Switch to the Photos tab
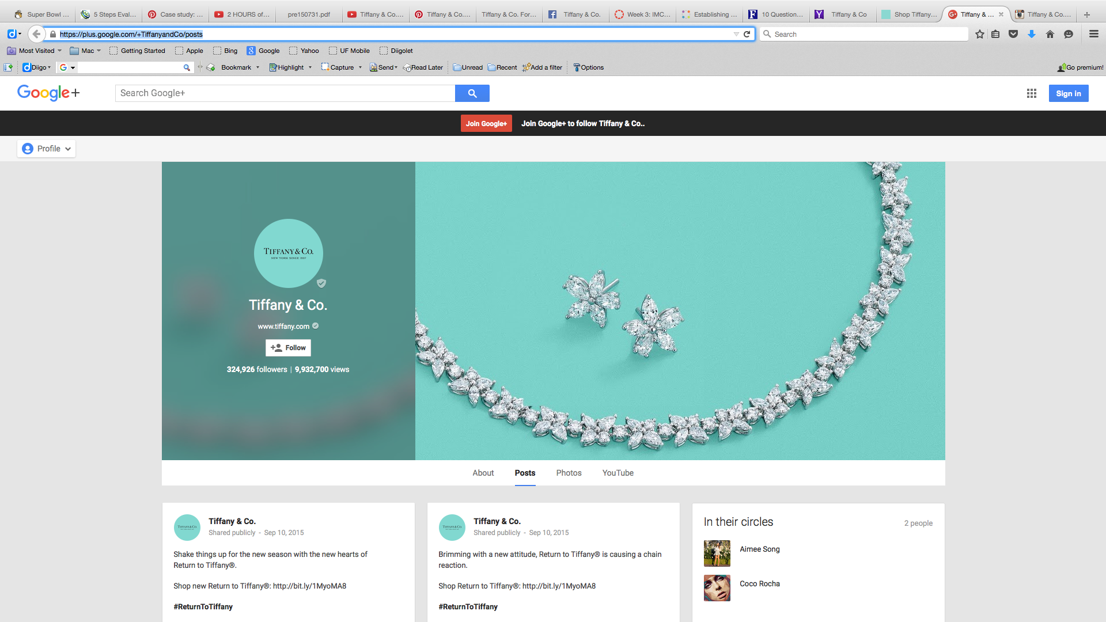This screenshot has width=1106, height=622. click(x=569, y=473)
